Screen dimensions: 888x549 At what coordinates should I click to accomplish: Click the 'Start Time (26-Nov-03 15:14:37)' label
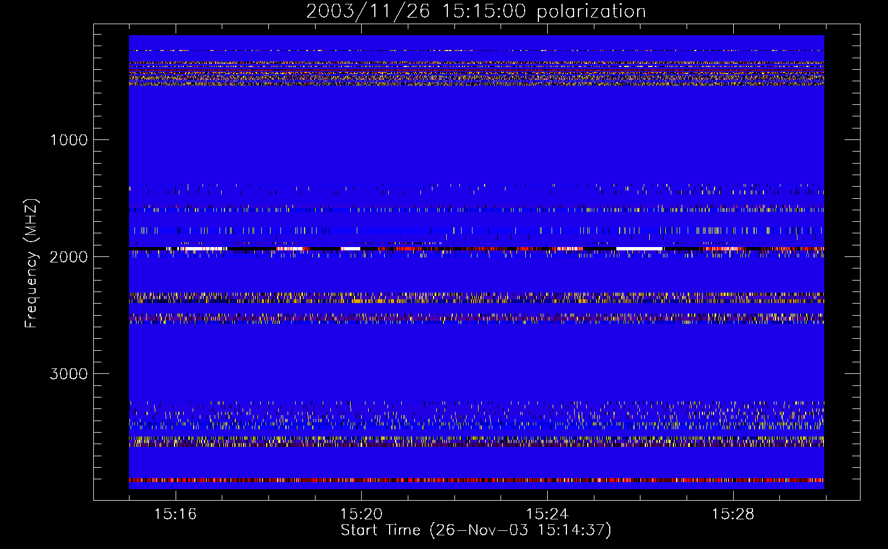(476, 530)
